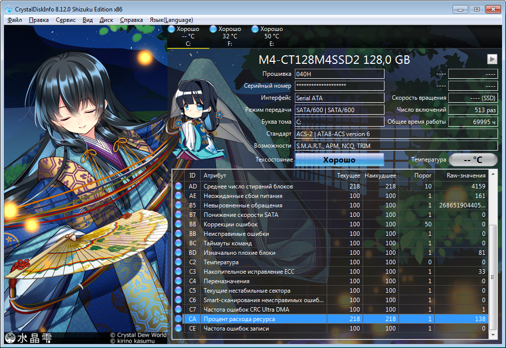Select row 'Среднее число стираний блоков'
This screenshot has width=506, height=348.
click(331, 186)
